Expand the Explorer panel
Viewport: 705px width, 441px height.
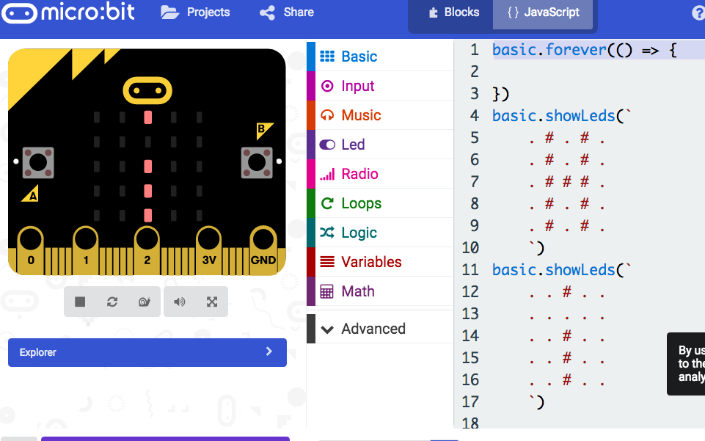(x=147, y=352)
